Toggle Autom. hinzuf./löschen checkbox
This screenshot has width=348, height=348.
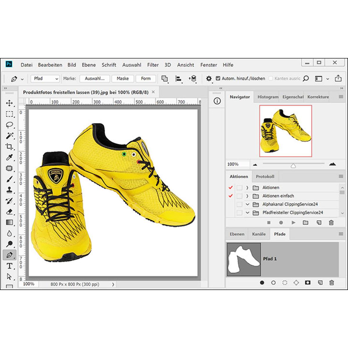[218, 78]
